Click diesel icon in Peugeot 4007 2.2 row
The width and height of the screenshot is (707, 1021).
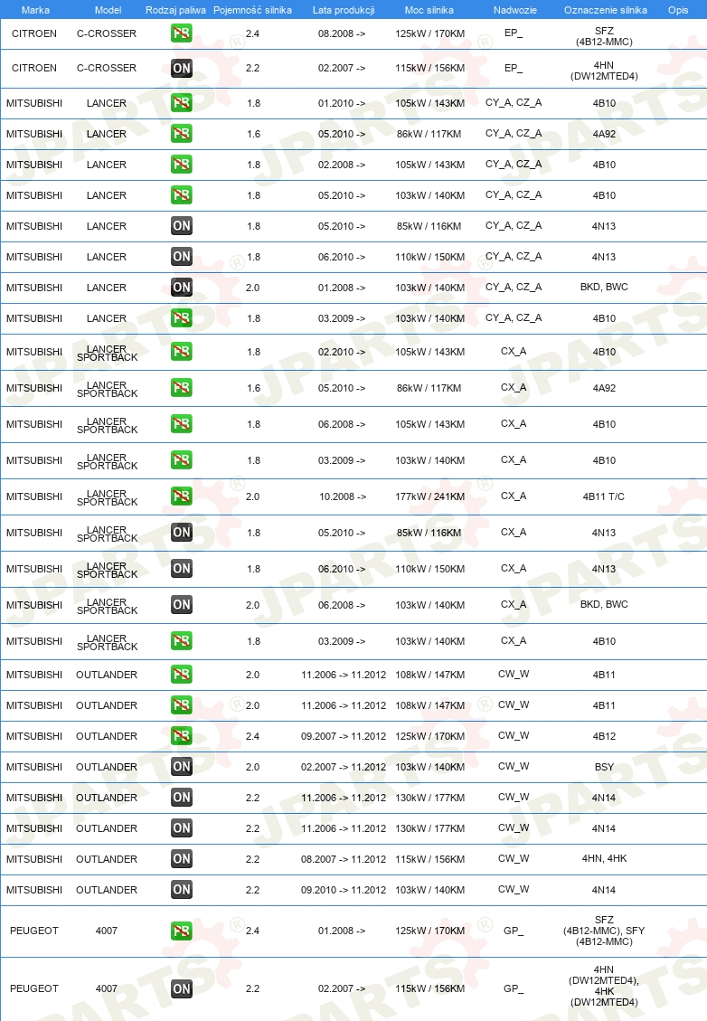pos(181,988)
